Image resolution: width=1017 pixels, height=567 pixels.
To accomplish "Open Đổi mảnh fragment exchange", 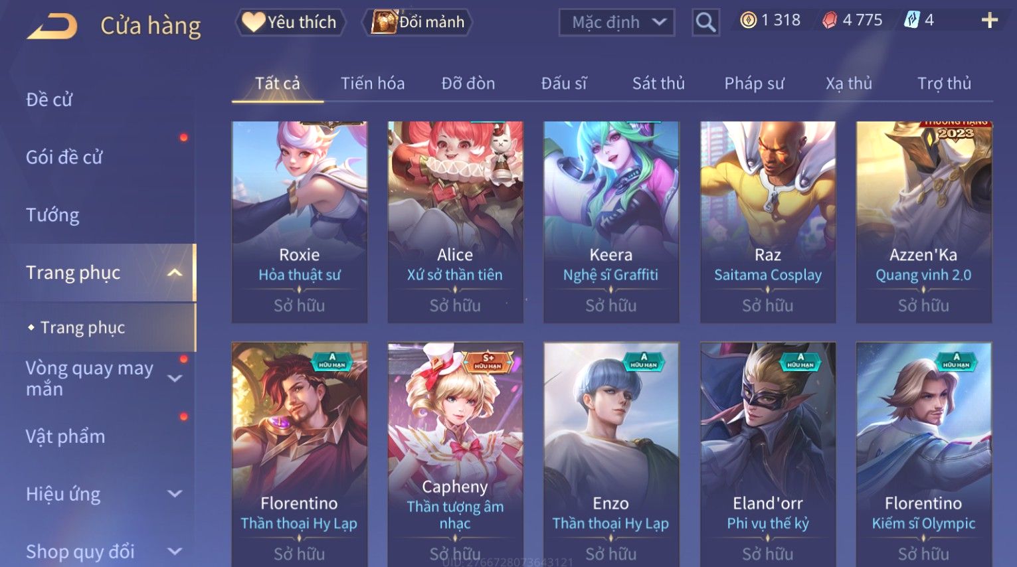I will (418, 22).
